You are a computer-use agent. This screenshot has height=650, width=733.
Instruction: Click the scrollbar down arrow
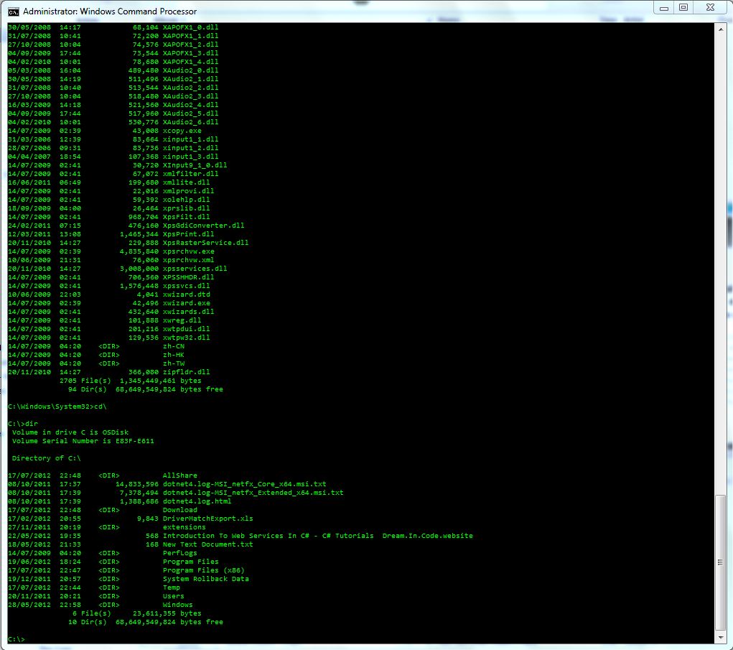pyautogui.click(x=720, y=637)
